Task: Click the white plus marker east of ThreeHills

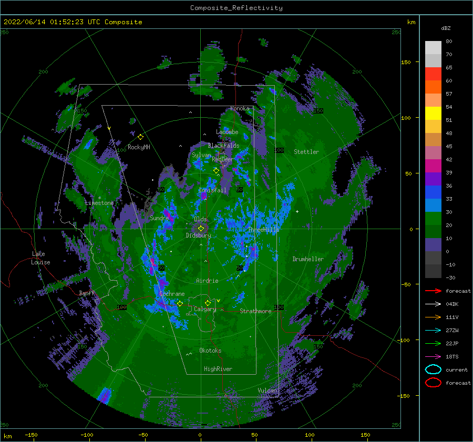Action: (297, 211)
